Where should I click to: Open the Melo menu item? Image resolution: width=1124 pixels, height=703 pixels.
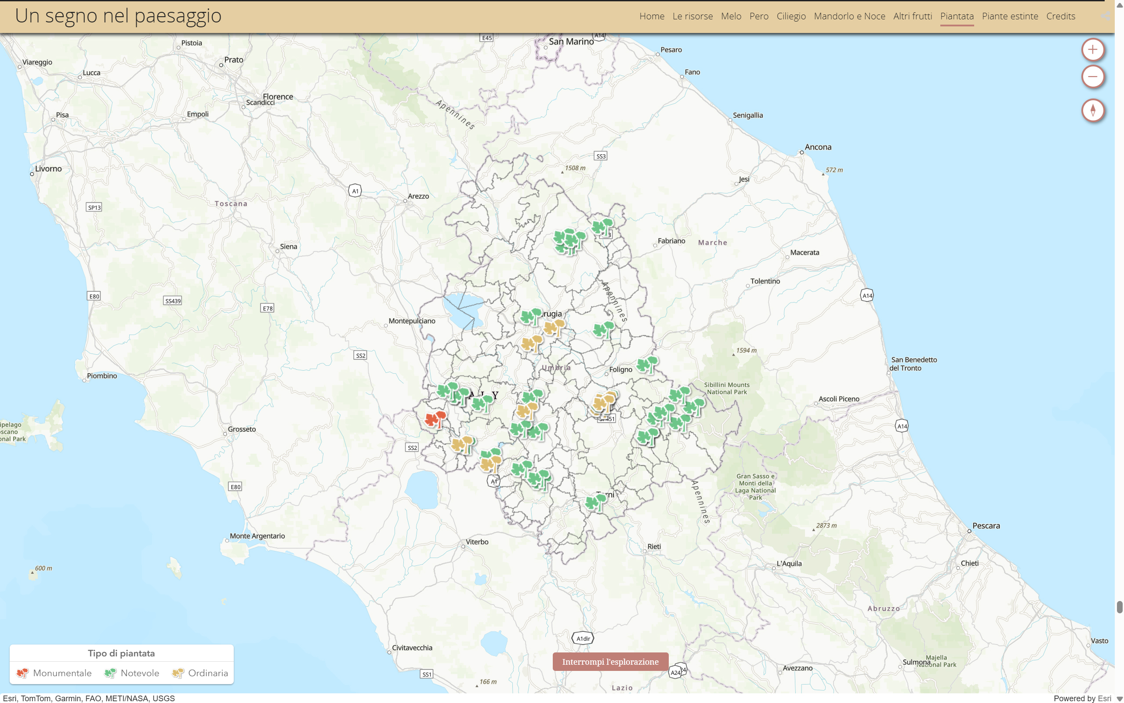(x=731, y=16)
